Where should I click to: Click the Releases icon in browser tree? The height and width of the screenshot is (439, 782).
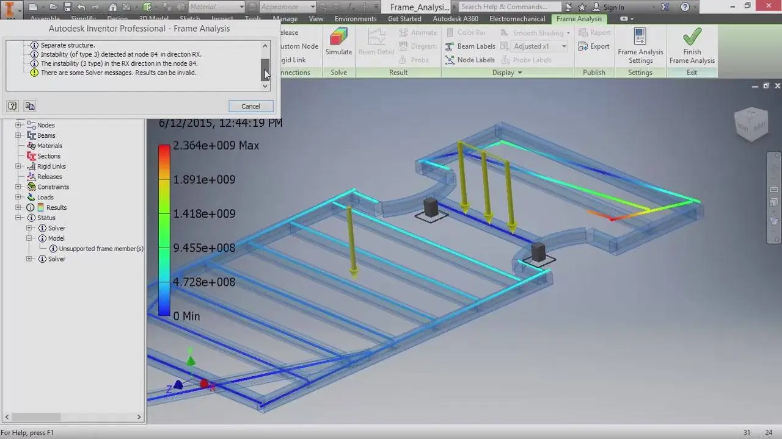pos(32,177)
